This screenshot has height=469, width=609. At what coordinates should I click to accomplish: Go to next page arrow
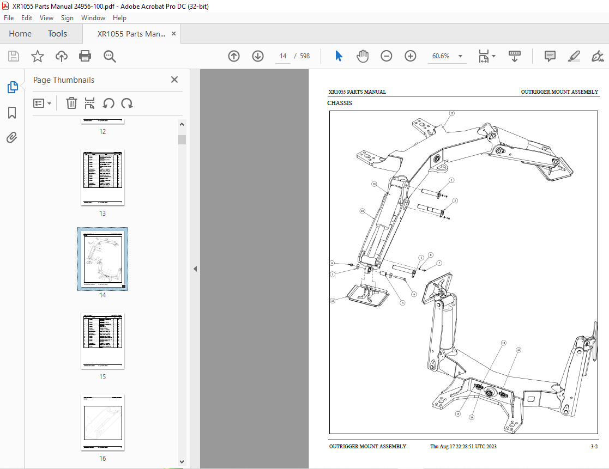click(x=258, y=56)
